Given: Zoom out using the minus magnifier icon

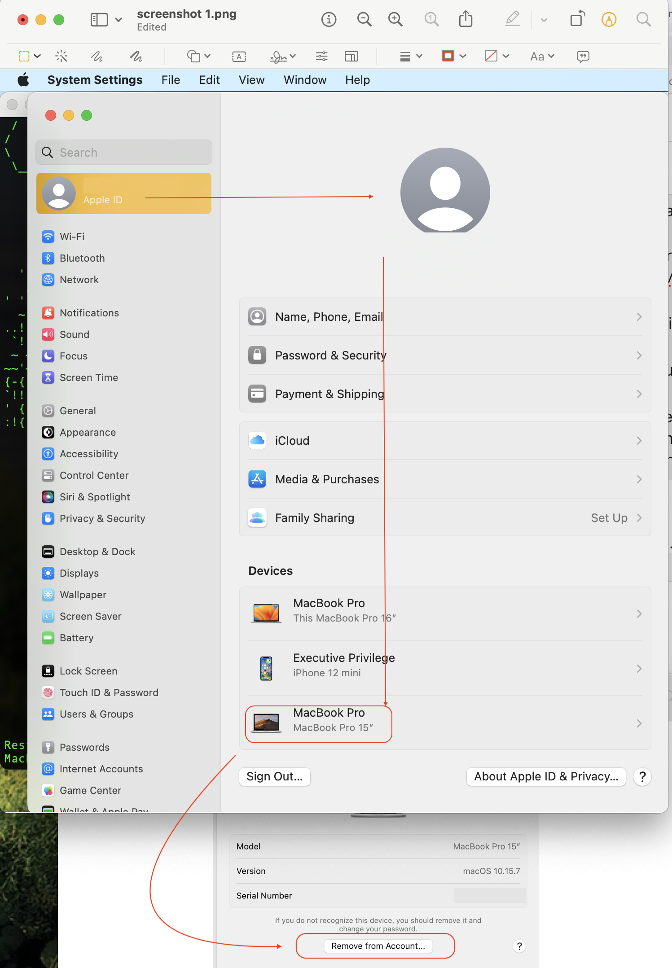Looking at the screenshot, I should click(x=364, y=19).
